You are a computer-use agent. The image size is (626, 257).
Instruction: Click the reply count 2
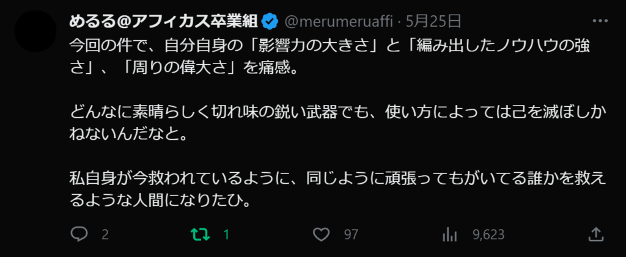coord(105,234)
